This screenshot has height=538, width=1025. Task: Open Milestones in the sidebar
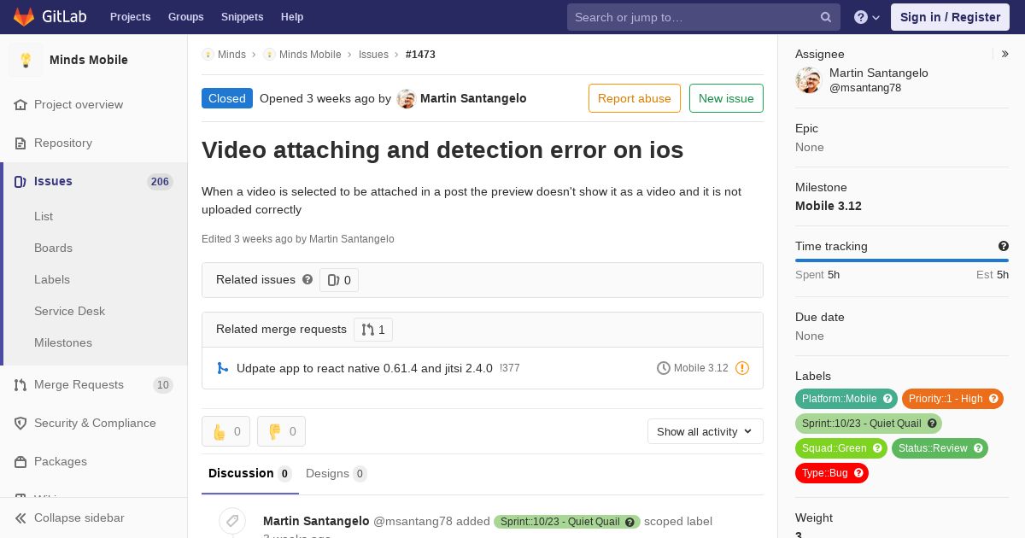[x=63, y=342]
